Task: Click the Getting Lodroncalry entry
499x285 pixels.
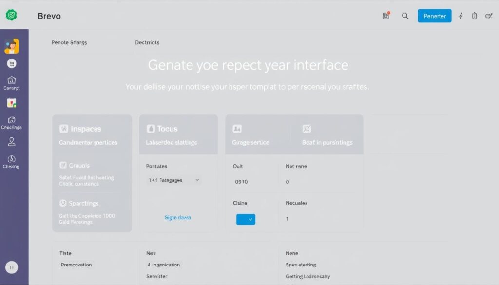Action: (x=308, y=276)
